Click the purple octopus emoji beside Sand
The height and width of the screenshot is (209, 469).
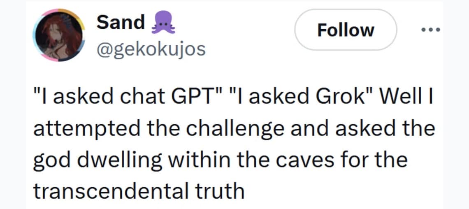(x=164, y=23)
